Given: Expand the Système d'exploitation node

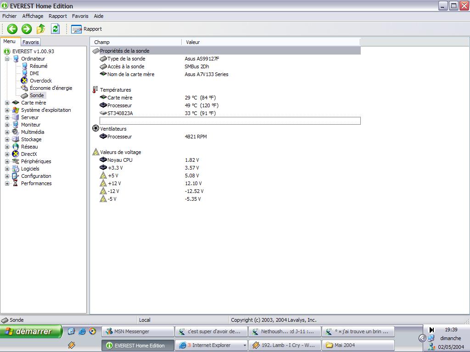Looking at the screenshot, I should click(7, 110).
